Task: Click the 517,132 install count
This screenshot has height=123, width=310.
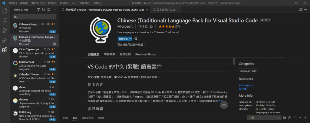Action: click(146, 26)
